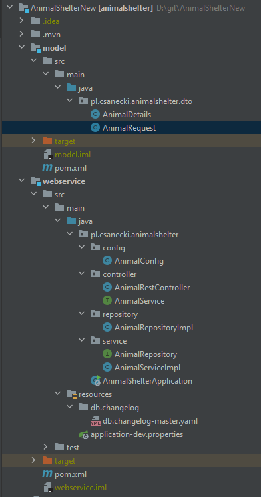Image resolution: width=261 pixels, height=497 pixels.
Task: Select the D:\git\AnimalShelterNew path text
Action: (x=201, y=8)
